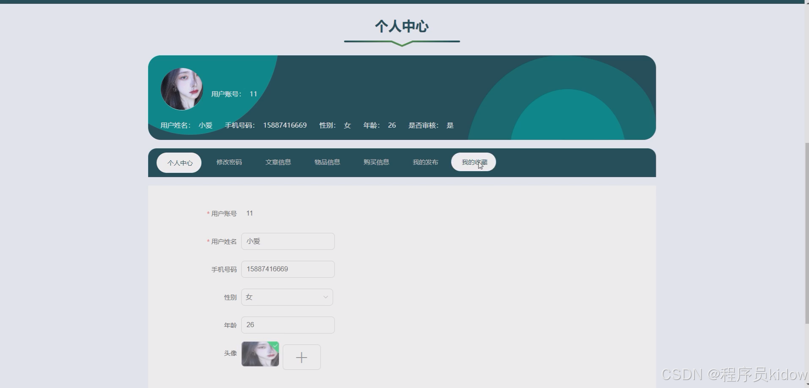The height and width of the screenshot is (388, 809).
Task: Select the 我的发布 tab
Action: 425,162
